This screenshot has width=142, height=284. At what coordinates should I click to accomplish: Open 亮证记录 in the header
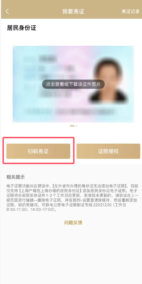tap(130, 11)
